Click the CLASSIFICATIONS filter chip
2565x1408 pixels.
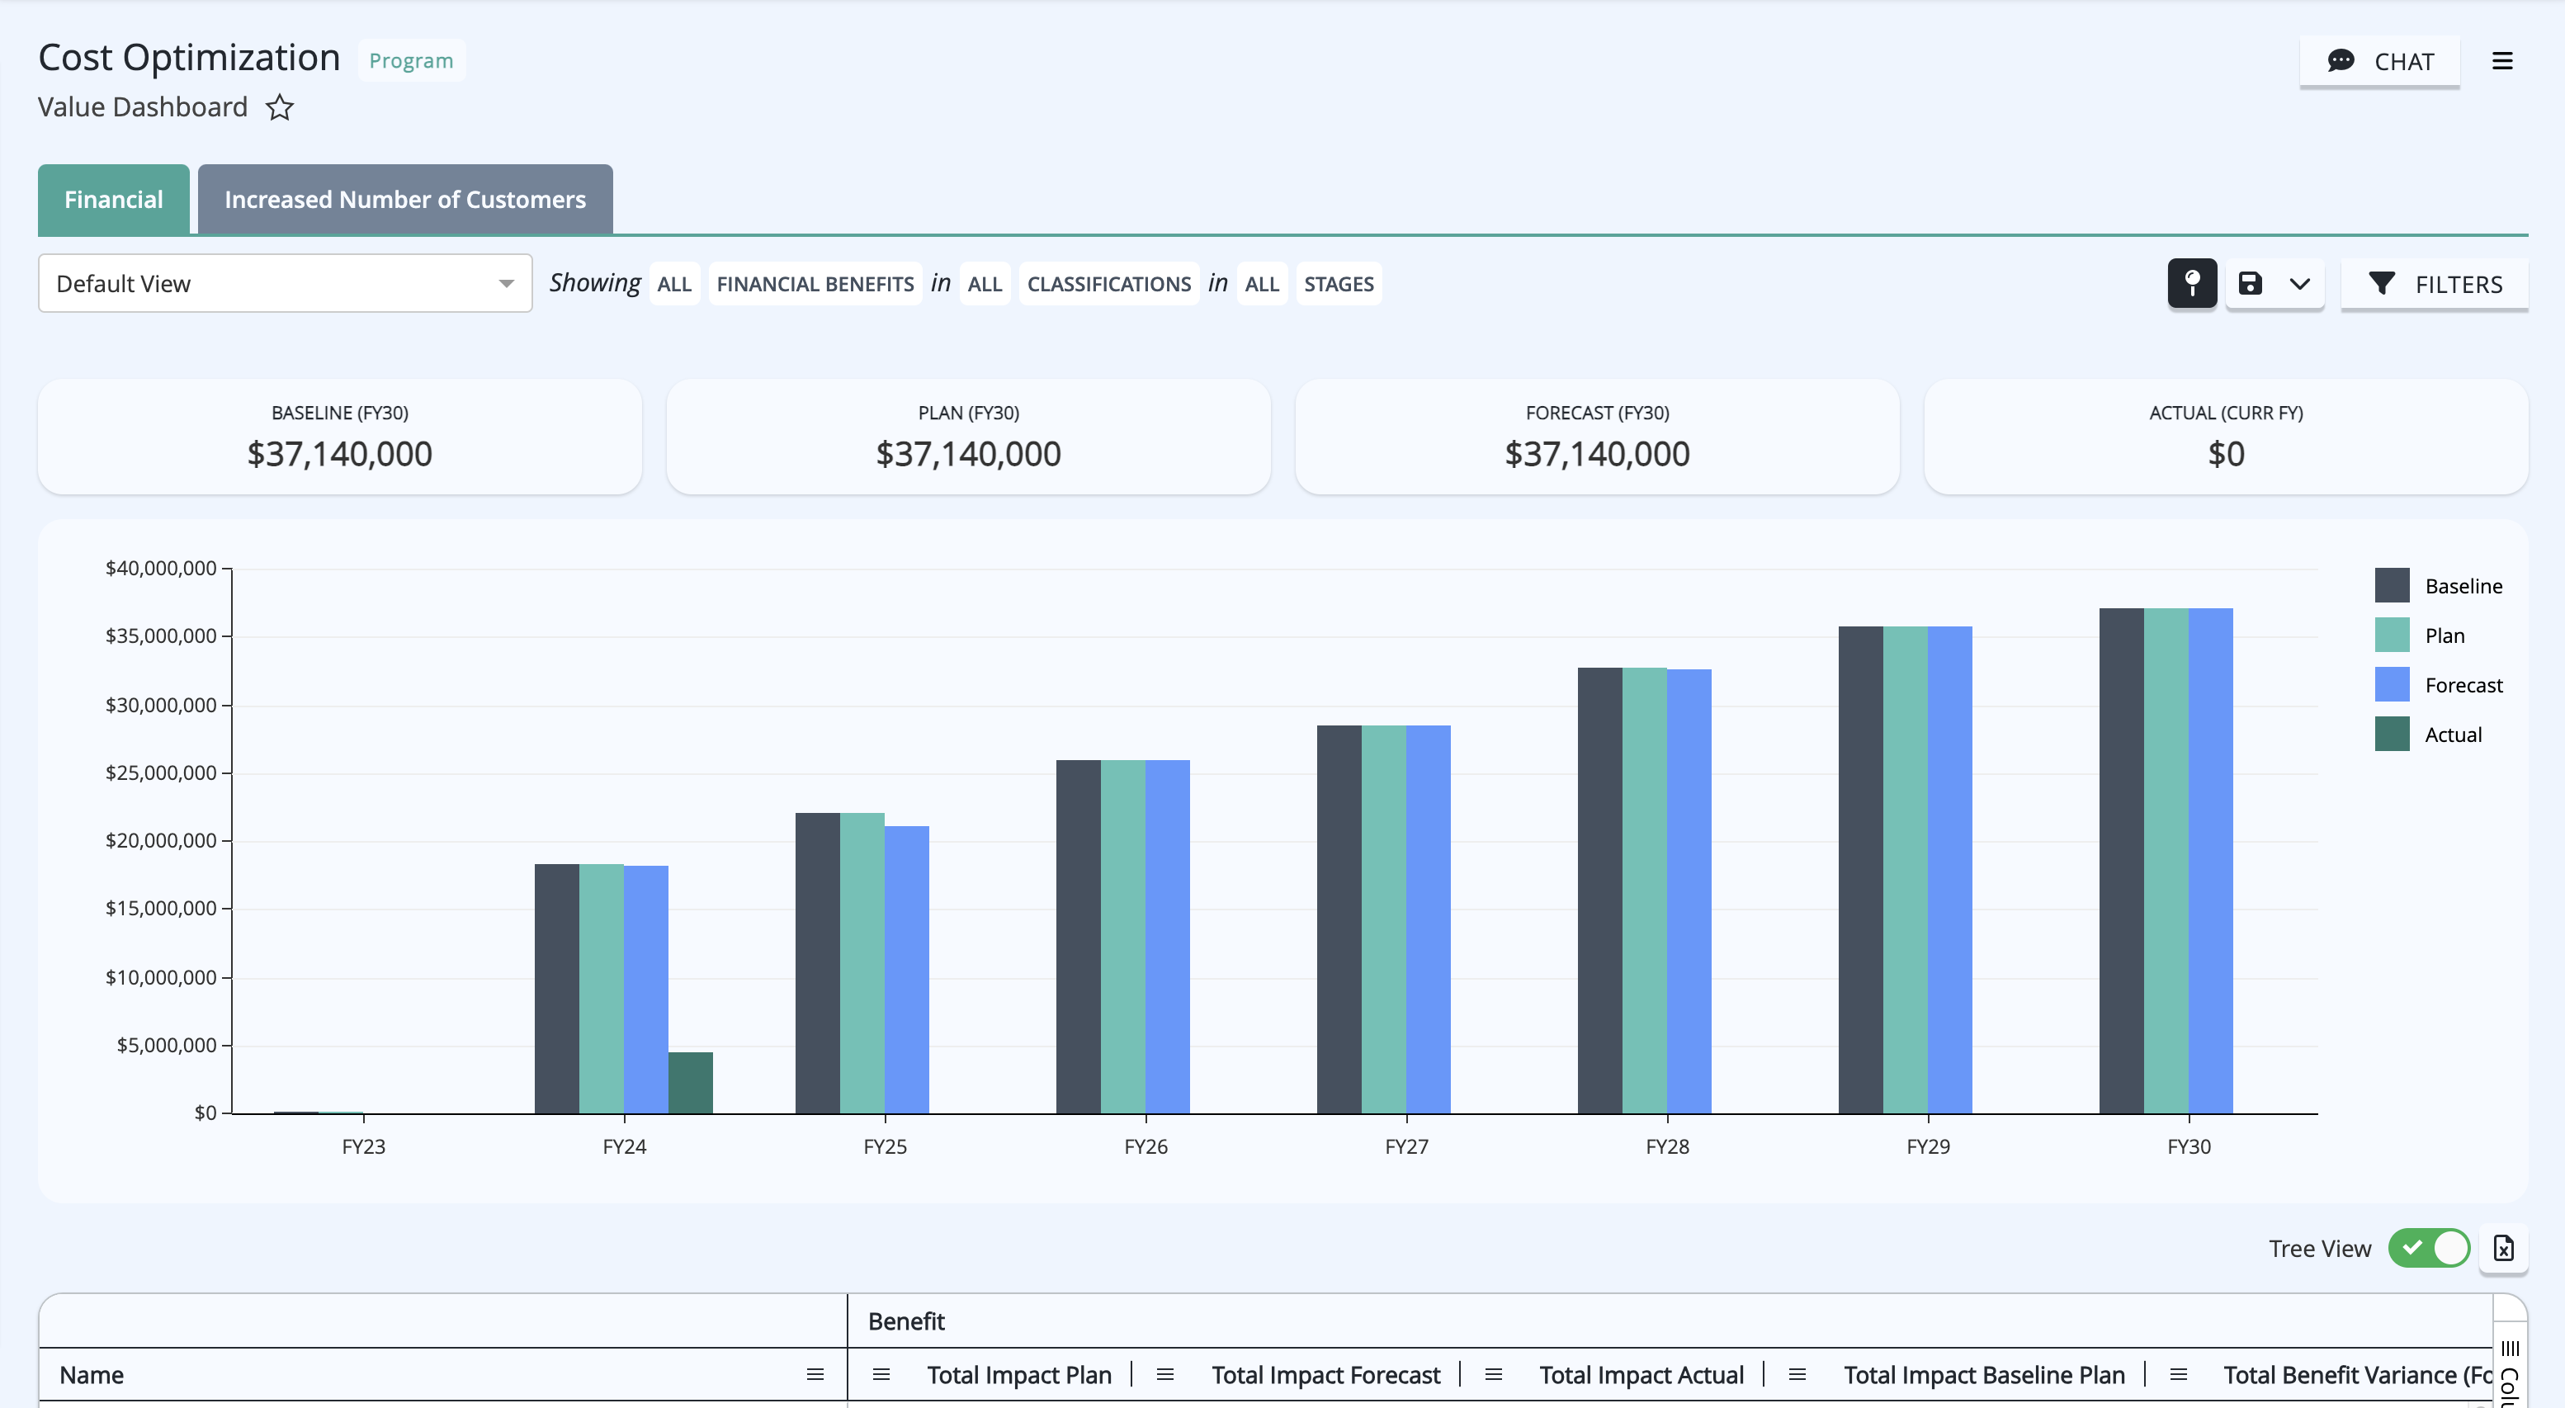pyautogui.click(x=1108, y=284)
